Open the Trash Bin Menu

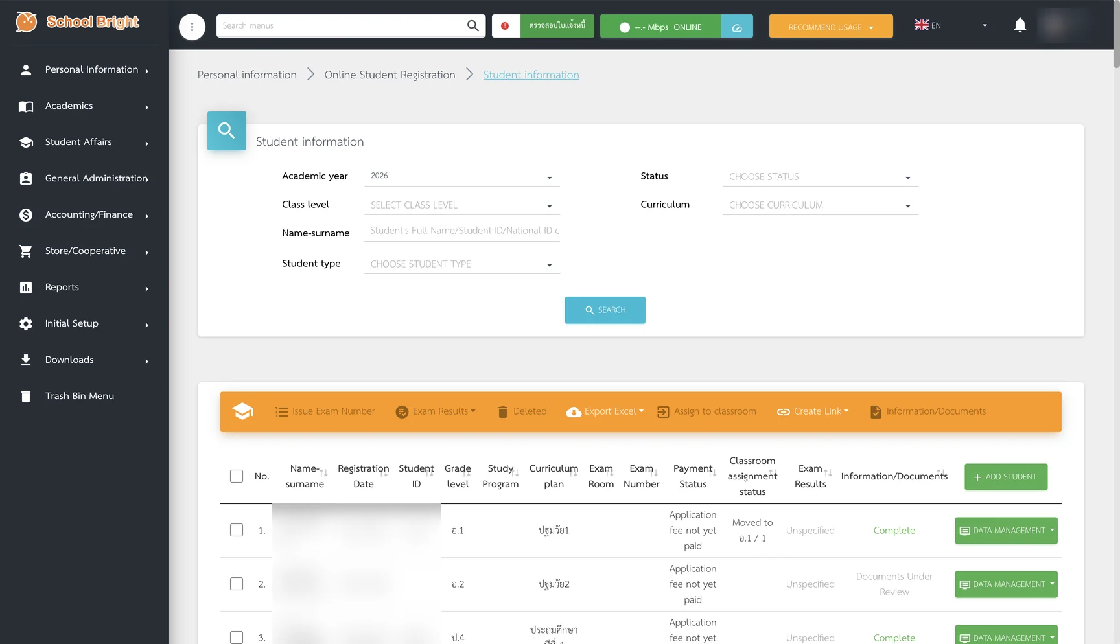pyautogui.click(x=84, y=397)
